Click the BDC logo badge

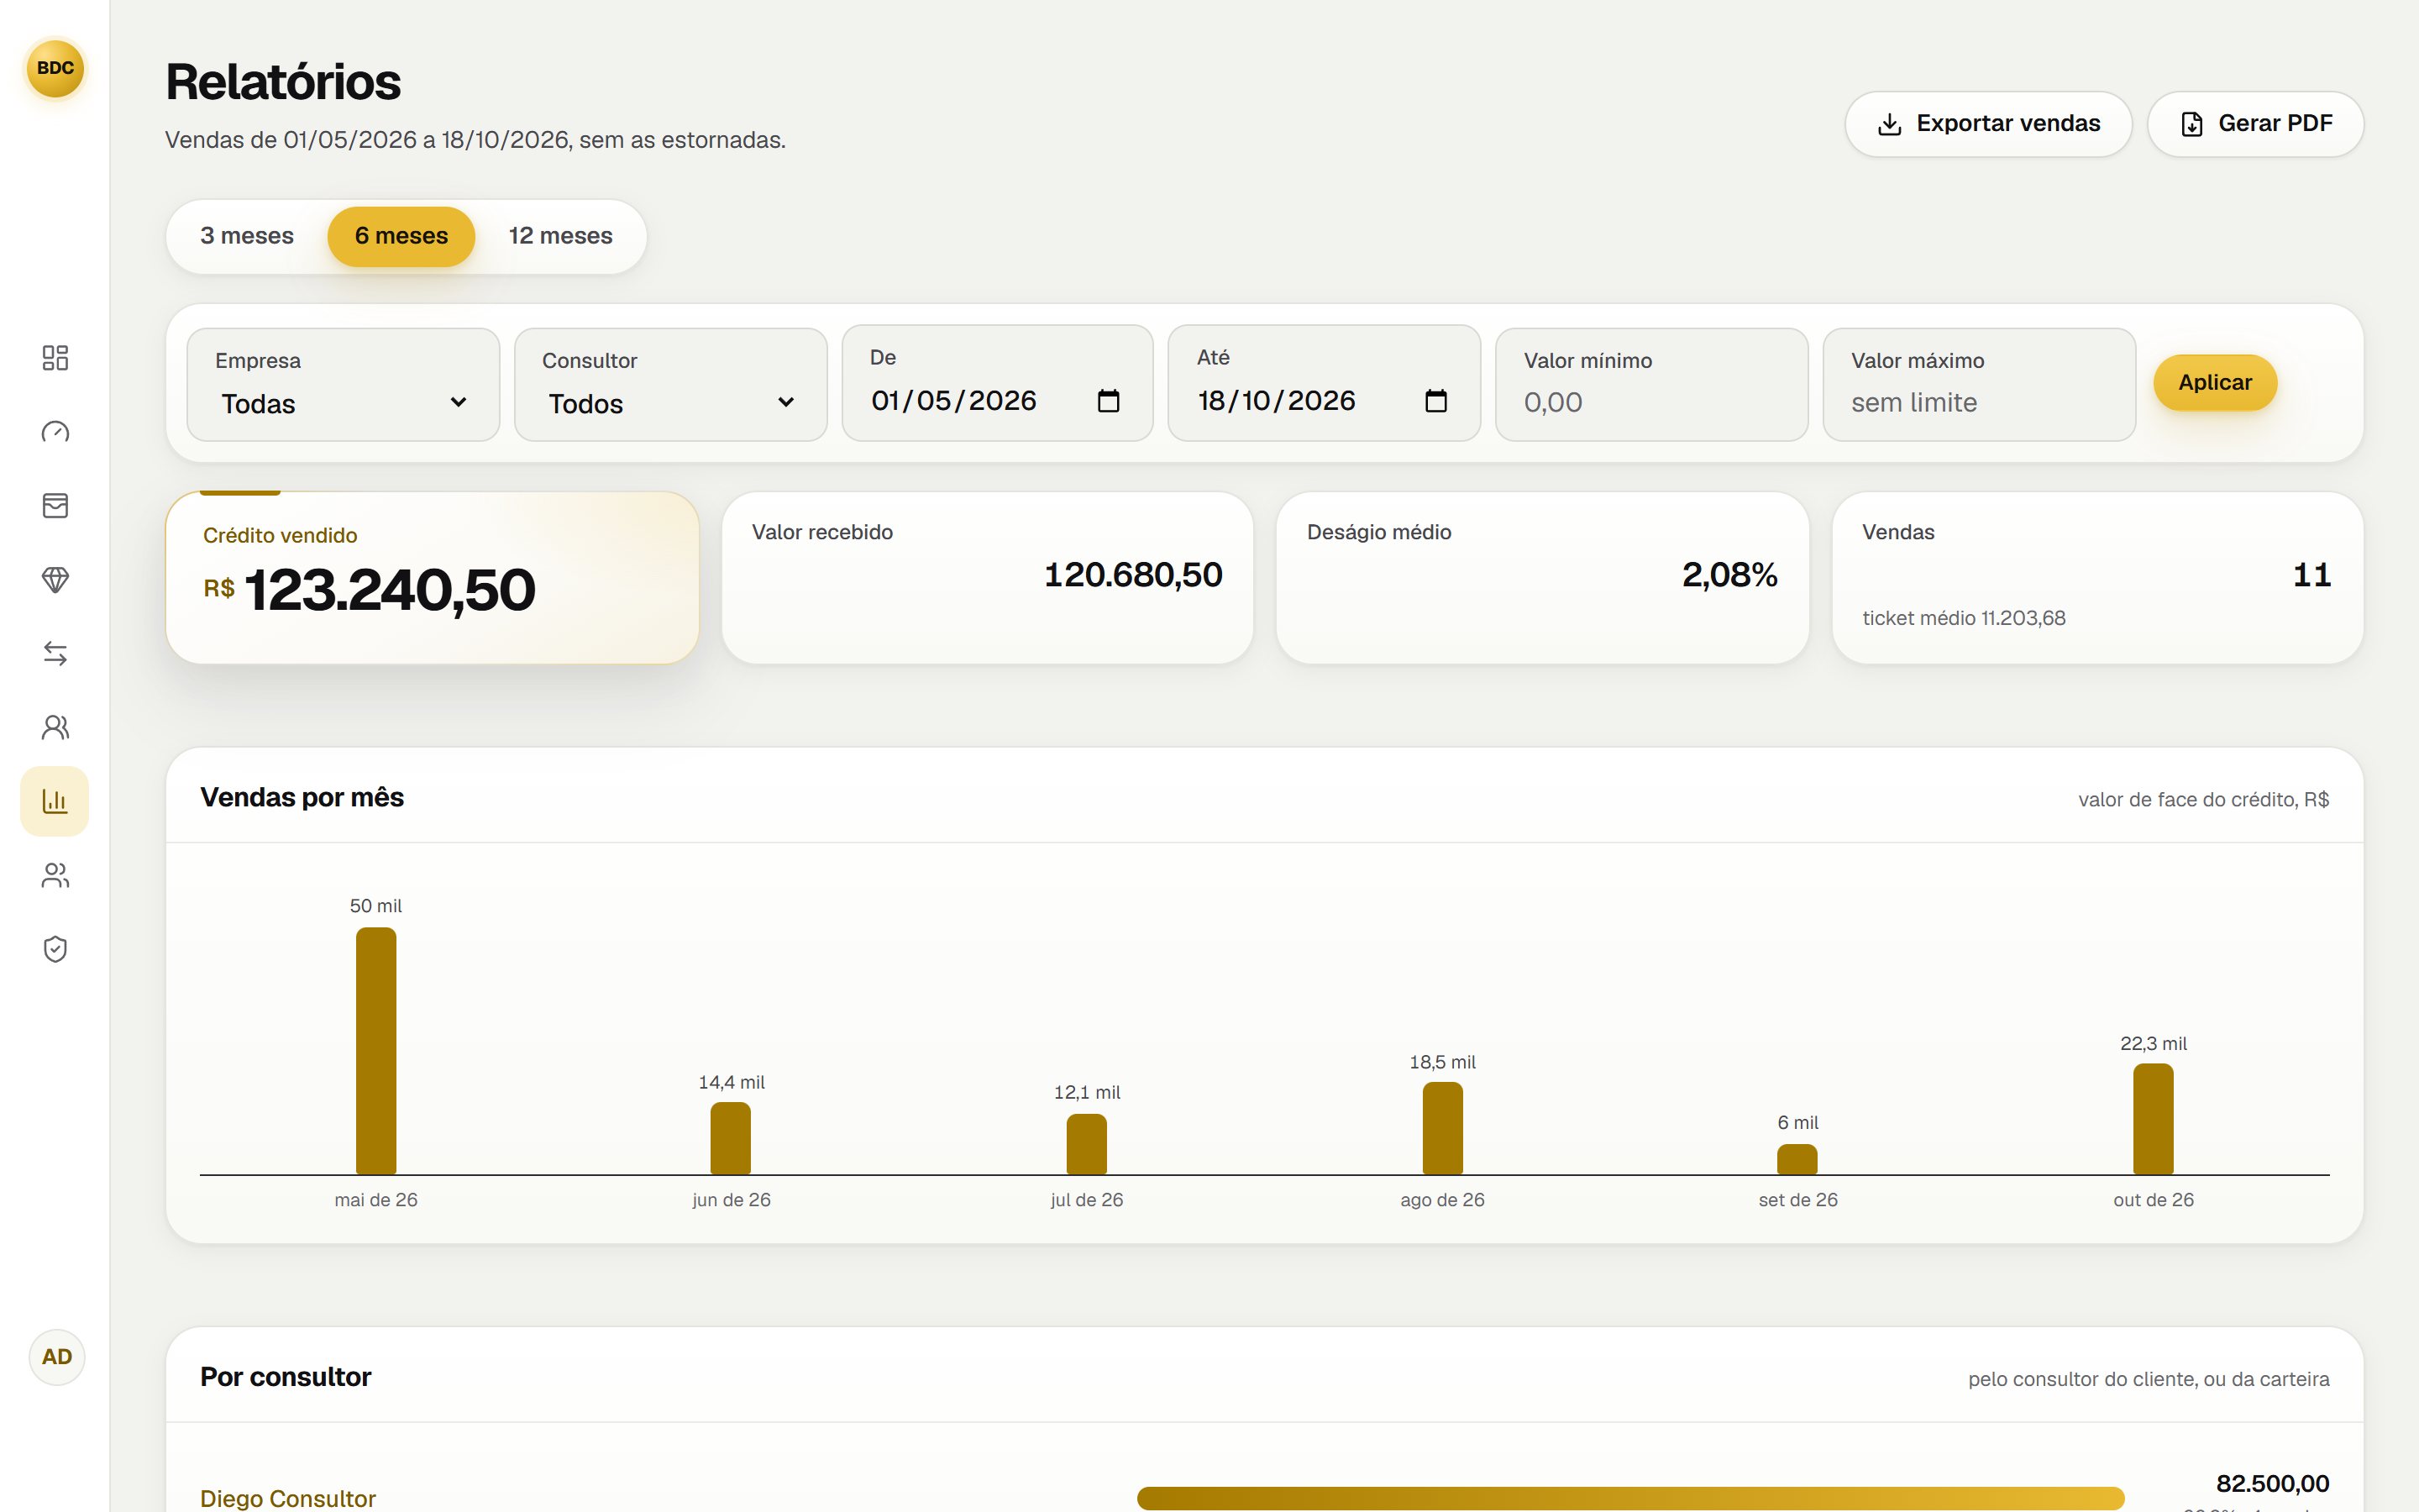[55, 68]
